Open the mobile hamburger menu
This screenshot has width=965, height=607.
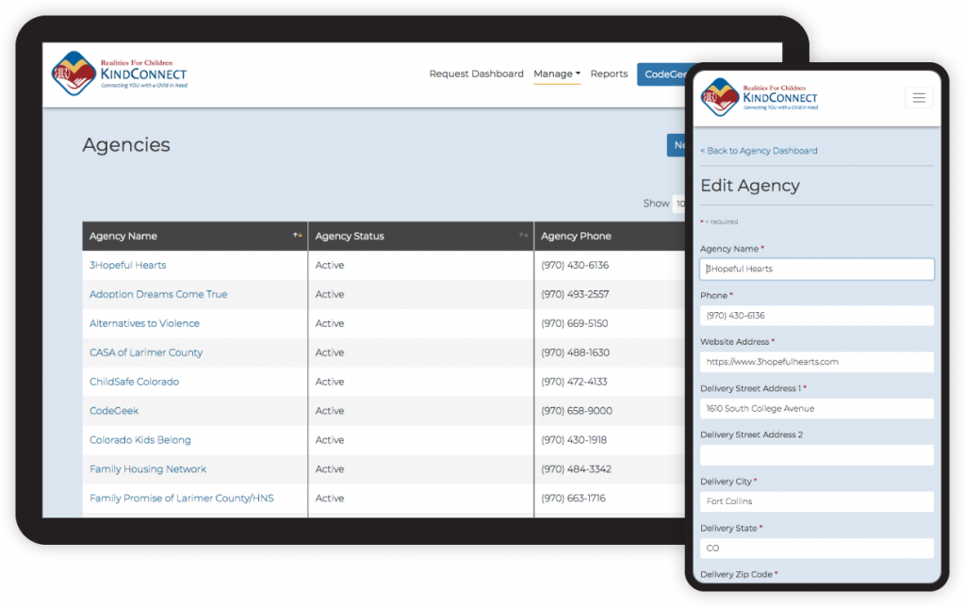[x=918, y=98]
